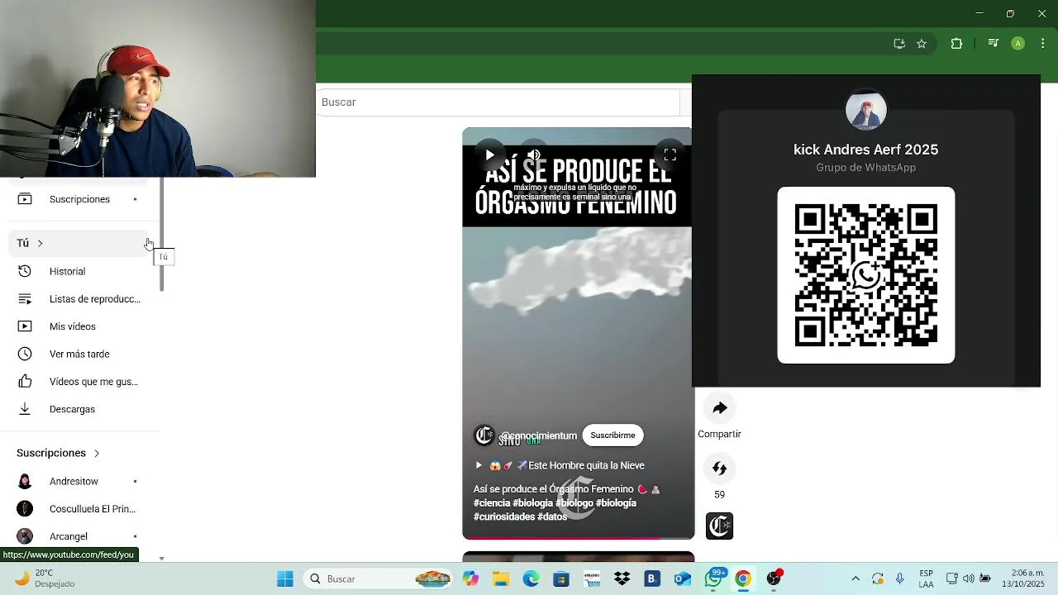Open Historial from the sidebar
Screen dimensions: 1058x595
[x=79, y=271]
